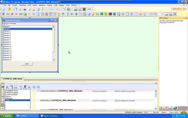Open the Workshop menu

[22, 5]
